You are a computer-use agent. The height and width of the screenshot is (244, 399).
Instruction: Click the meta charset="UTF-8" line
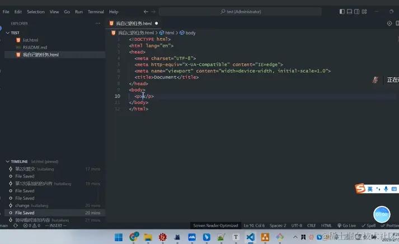[x=165, y=59]
